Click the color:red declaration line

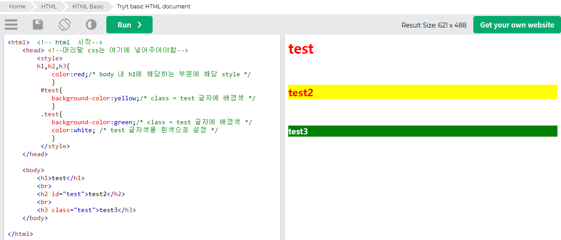151,74
